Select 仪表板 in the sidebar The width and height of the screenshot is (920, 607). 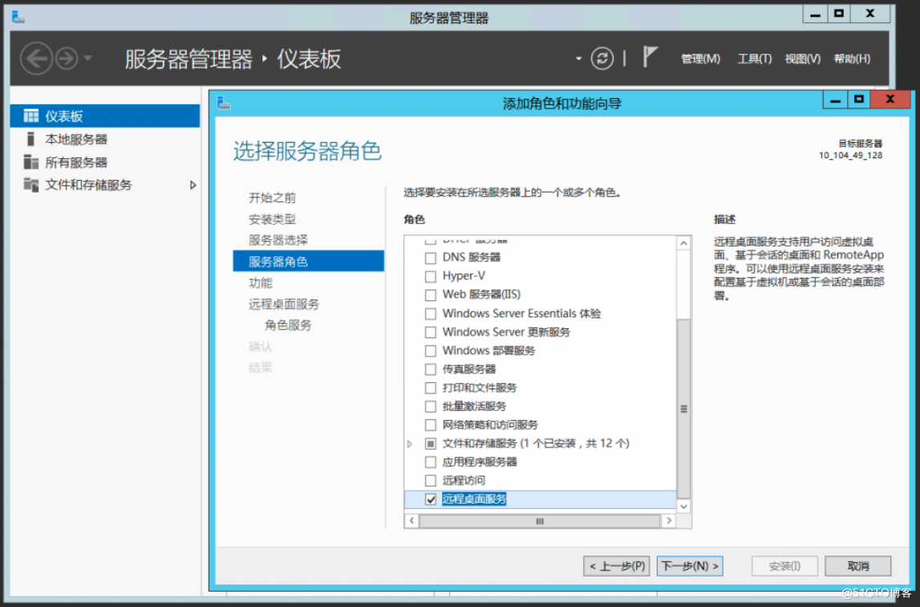[105, 116]
